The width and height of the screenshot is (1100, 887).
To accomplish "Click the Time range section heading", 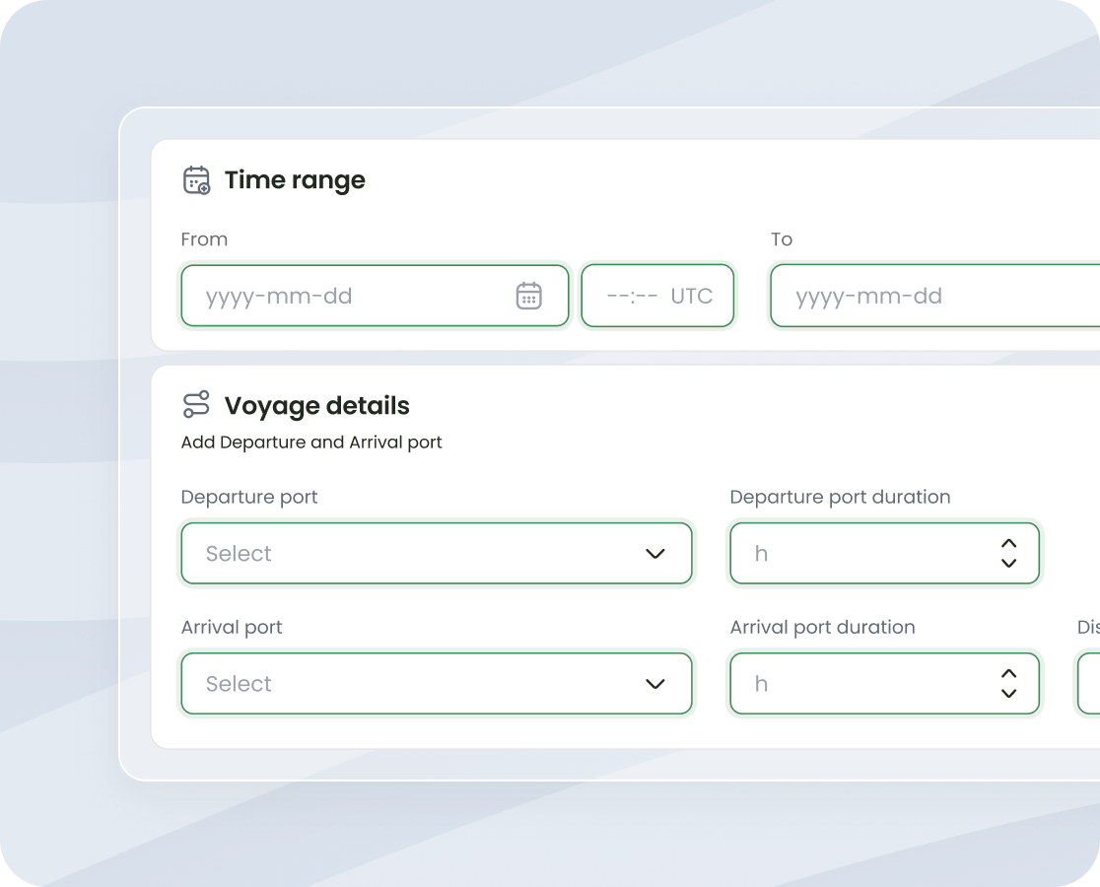I will coord(295,180).
